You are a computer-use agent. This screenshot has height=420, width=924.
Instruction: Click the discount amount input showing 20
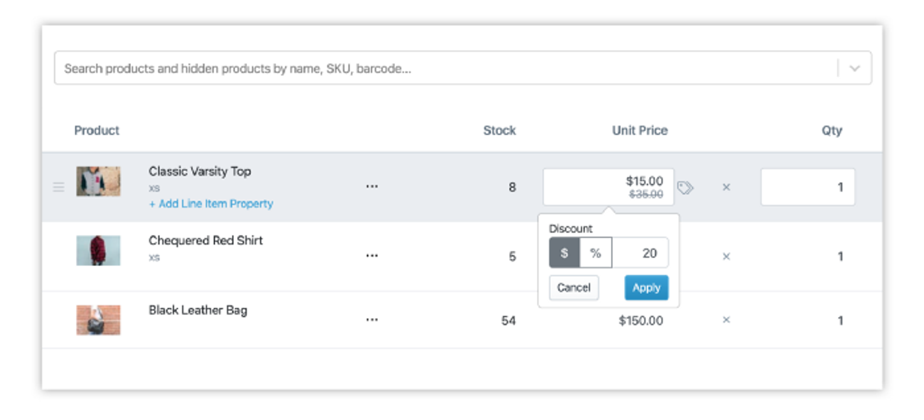click(640, 253)
